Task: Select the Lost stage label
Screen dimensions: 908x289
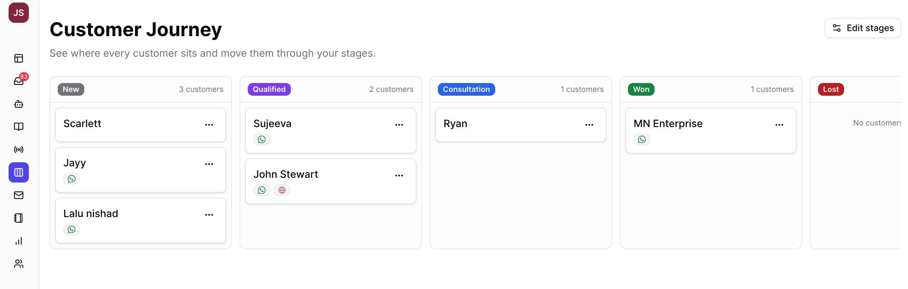Action: point(831,89)
